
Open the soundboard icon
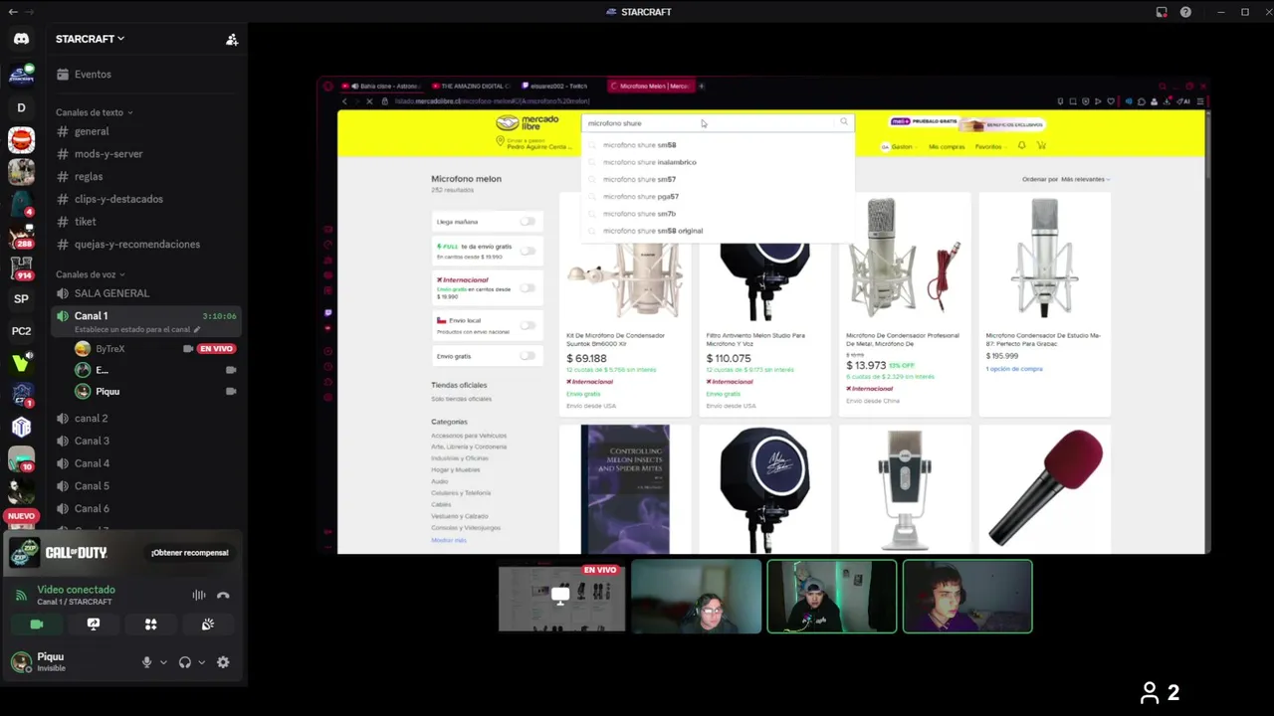tap(208, 625)
